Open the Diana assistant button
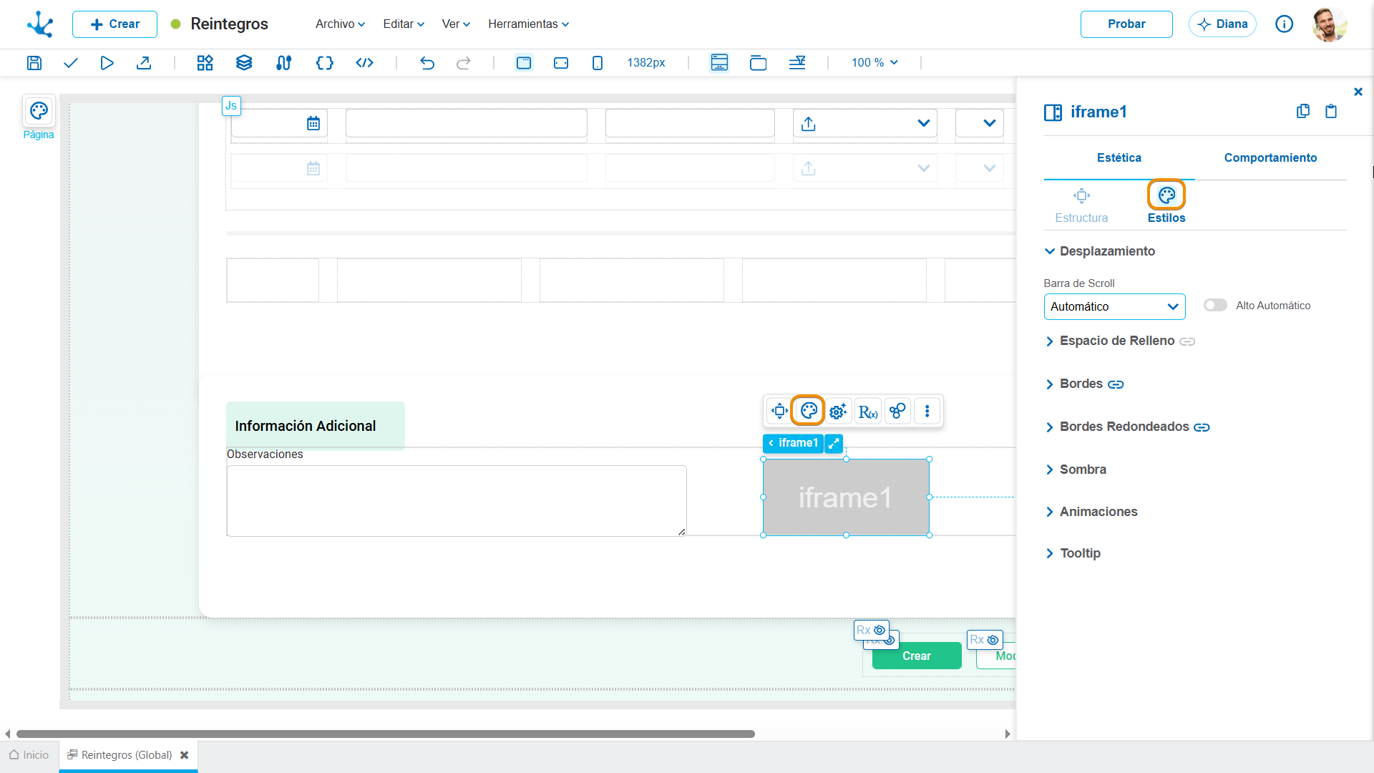 pyautogui.click(x=1222, y=24)
